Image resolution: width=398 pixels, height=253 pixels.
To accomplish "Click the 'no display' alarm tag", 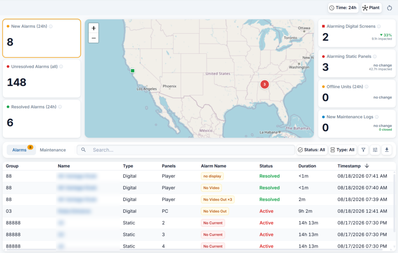I will pos(212,176).
